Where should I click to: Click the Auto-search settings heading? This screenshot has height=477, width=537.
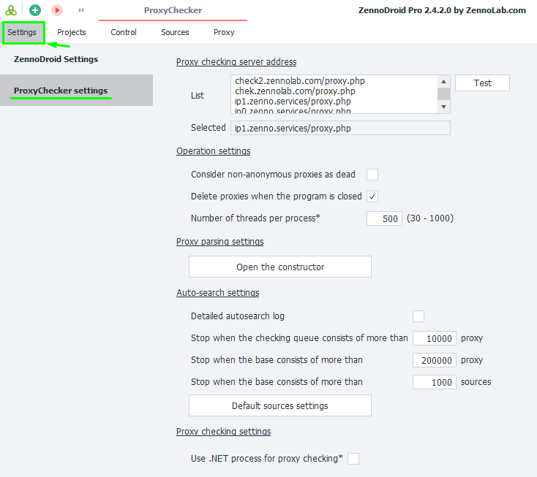(217, 293)
